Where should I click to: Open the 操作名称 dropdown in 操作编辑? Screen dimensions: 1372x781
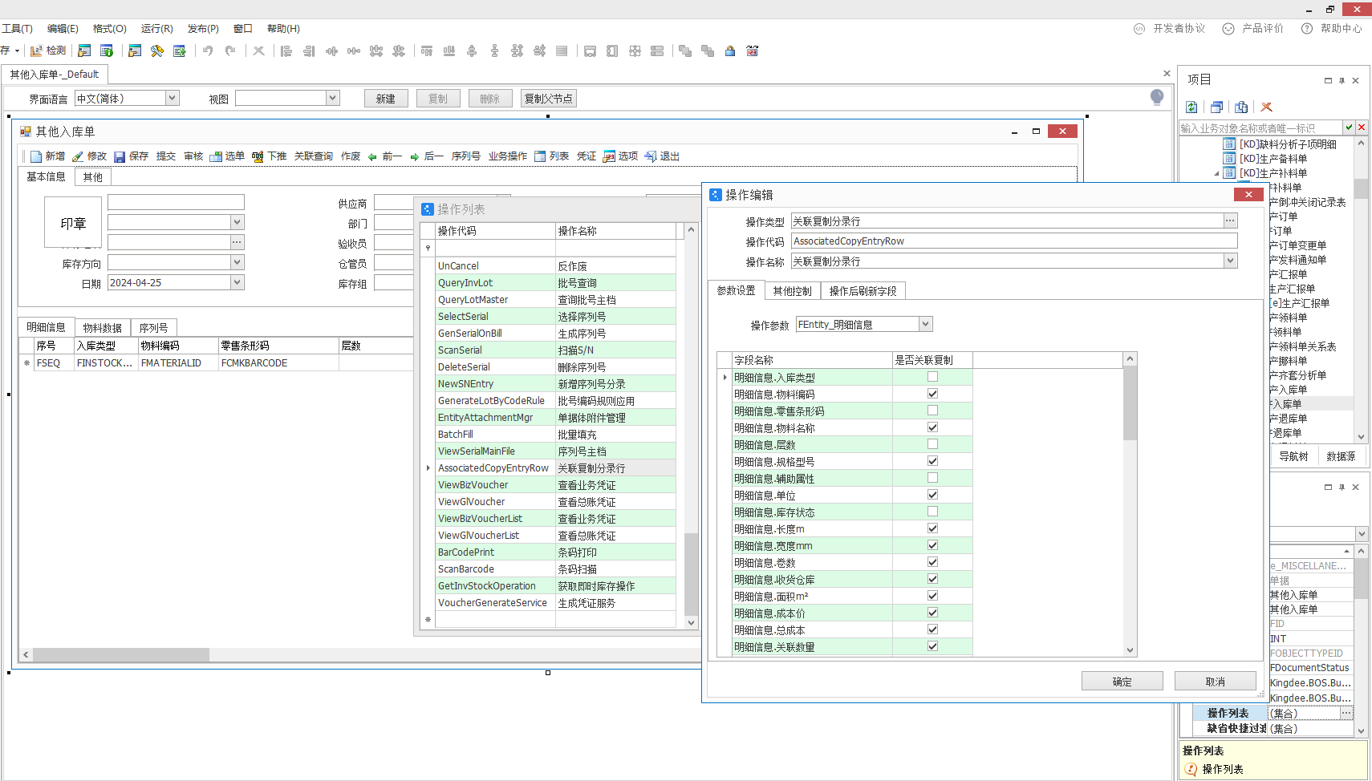point(1230,261)
